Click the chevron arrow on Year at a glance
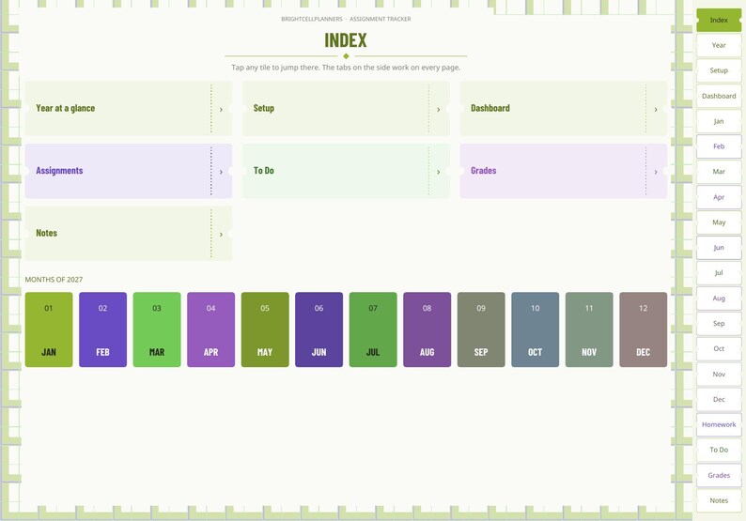The image size is (746, 521). click(221, 109)
